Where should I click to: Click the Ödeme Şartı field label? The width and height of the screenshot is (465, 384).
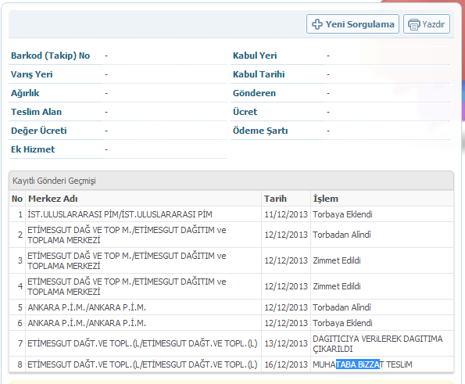(260, 131)
